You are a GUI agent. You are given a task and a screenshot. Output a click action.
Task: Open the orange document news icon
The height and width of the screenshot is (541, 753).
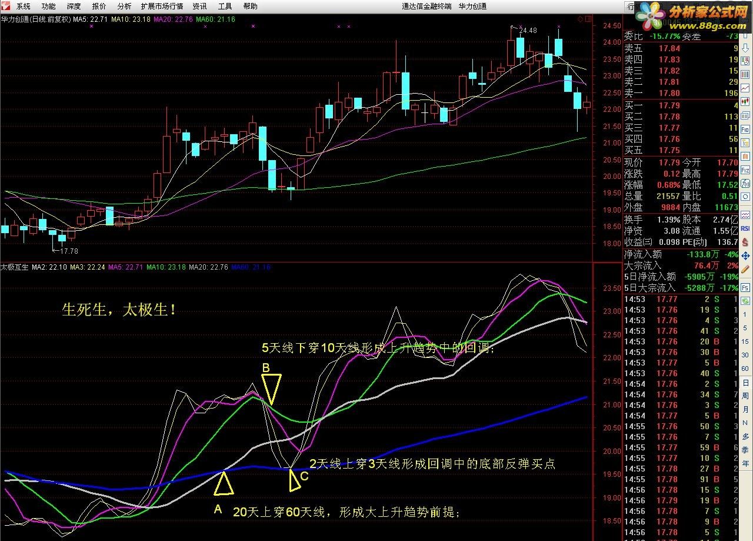[745, 156]
